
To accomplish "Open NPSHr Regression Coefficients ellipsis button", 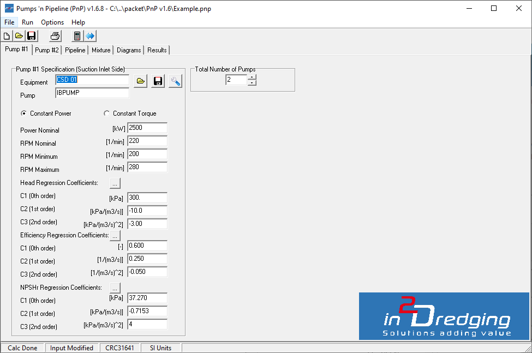I will click(x=115, y=288).
